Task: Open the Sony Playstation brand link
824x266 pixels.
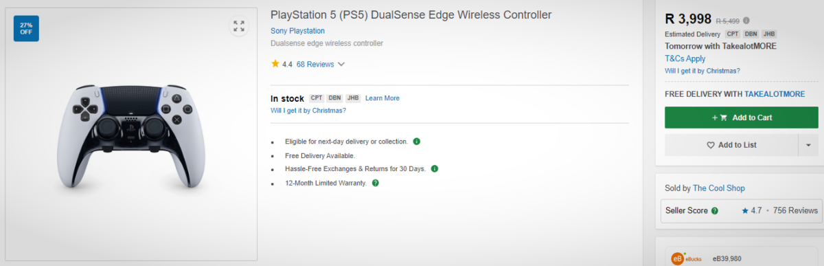Action: pos(297,31)
